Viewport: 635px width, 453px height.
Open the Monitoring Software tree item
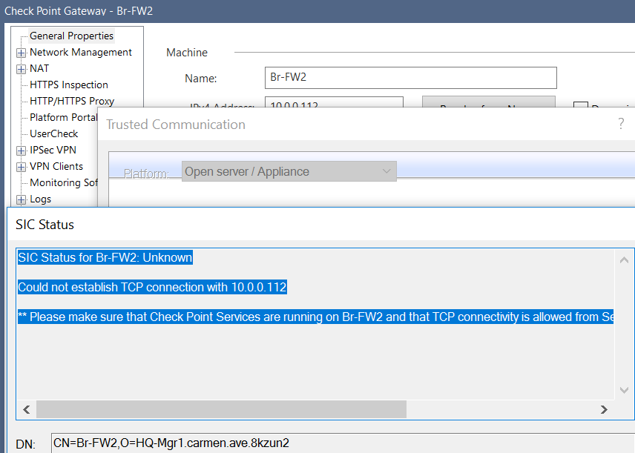tap(64, 182)
